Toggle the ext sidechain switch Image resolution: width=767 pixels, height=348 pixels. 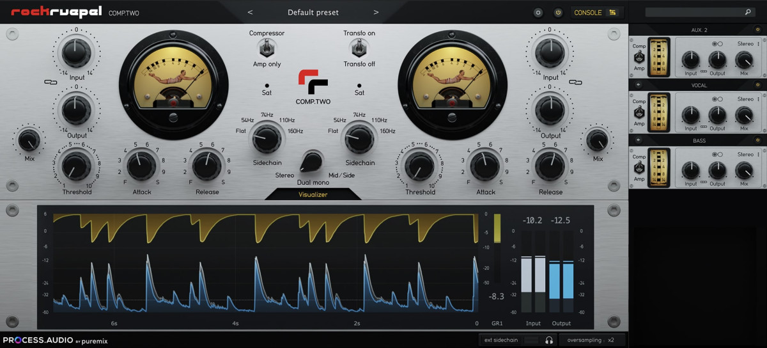click(x=531, y=340)
